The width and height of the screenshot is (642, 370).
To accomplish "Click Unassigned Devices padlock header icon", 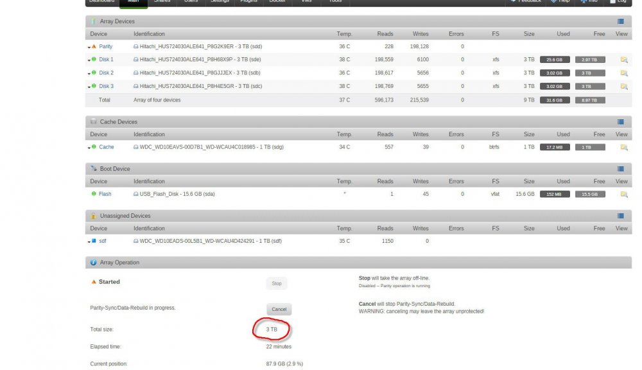I will tap(93, 216).
